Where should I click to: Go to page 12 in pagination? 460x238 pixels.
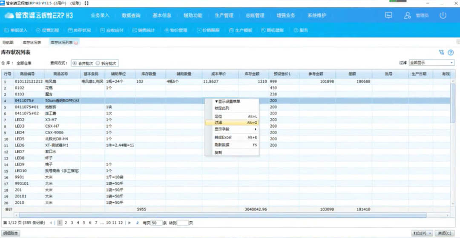click(120, 223)
